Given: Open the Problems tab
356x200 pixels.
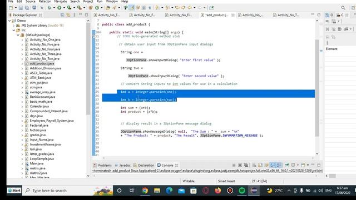Looking at the screenshot, I should [x=102, y=166].
